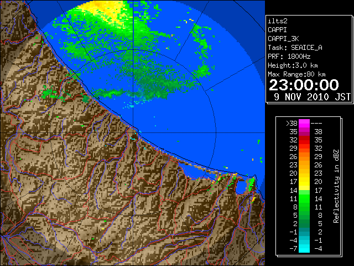Screen dimensions: 354x266
Task: Click the '-7' legend scale label
Action: point(293,248)
